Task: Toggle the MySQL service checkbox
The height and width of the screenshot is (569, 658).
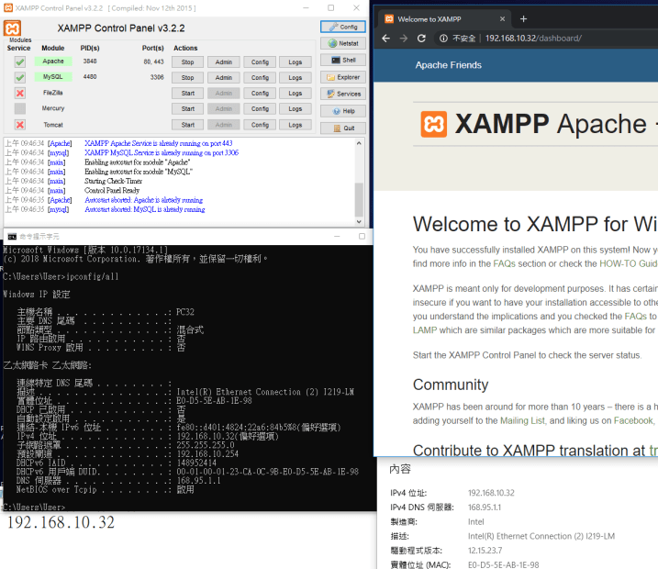Action: [20, 78]
